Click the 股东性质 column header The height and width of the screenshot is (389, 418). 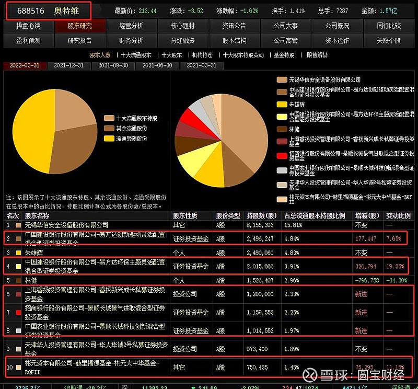pyautogui.click(x=185, y=215)
